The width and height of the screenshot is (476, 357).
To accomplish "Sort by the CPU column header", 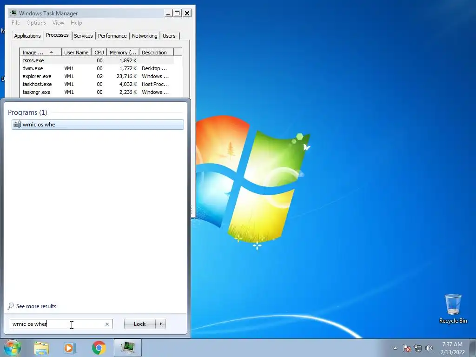I will pyautogui.click(x=99, y=53).
